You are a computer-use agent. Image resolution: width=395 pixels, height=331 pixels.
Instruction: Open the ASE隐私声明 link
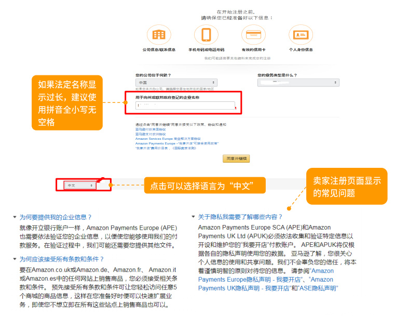click(x=318, y=288)
